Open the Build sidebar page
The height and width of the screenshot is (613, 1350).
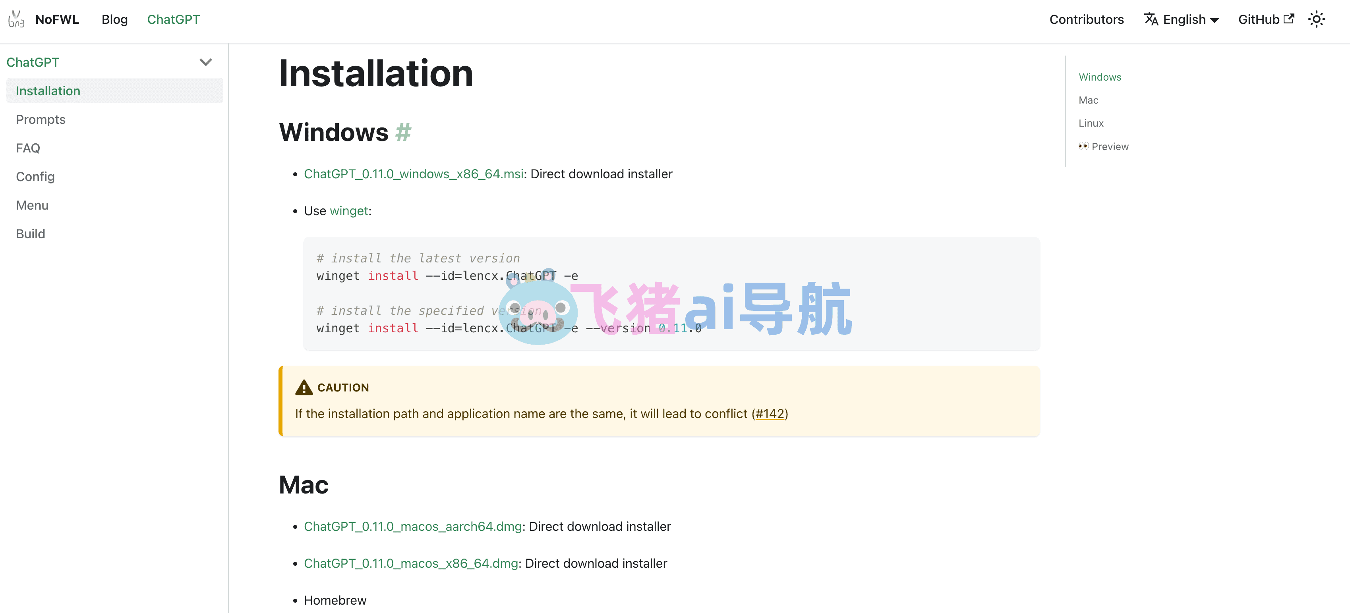pyautogui.click(x=31, y=234)
